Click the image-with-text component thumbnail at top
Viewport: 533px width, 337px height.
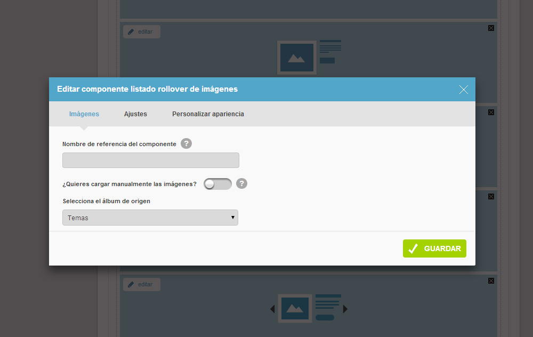click(x=297, y=58)
